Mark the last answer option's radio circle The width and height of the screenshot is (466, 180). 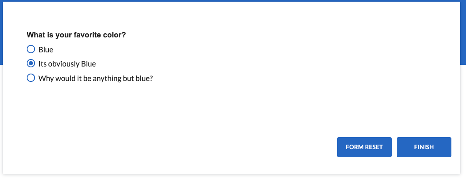point(31,78)
